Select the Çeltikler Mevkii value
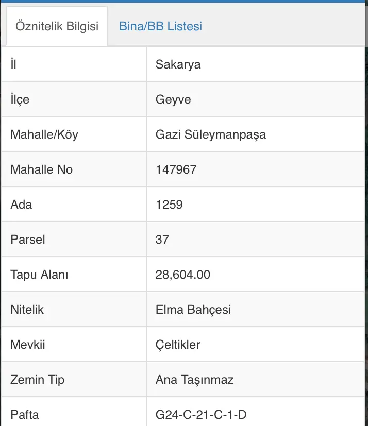 [x=178, y=345]
